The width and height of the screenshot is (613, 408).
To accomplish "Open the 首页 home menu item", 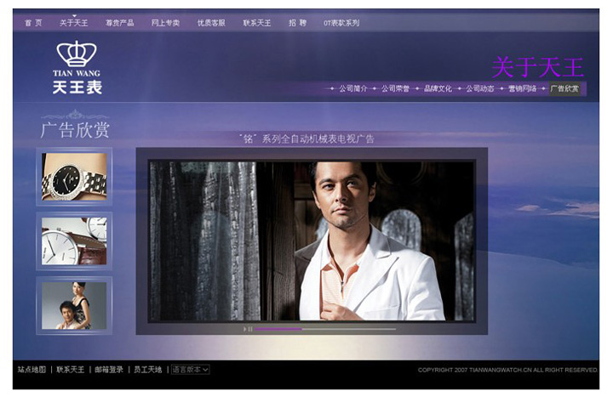I will (x=33, y=23).
